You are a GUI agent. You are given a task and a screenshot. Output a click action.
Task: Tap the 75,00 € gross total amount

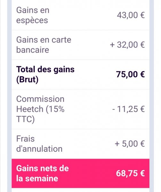pyautogui.click(x=130, y=75)
